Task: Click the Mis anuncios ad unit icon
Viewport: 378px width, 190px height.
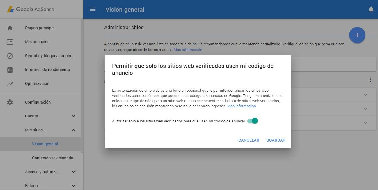Action: click(x=10, y=42)
